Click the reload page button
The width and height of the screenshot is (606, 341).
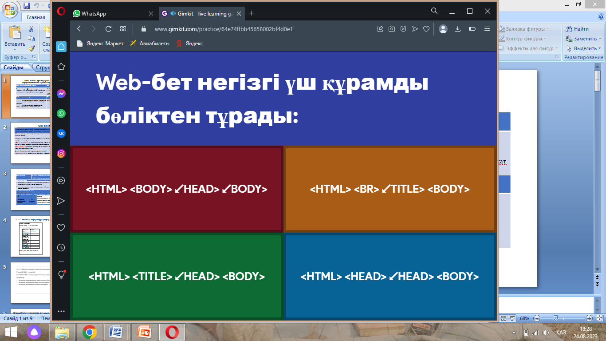108,29
